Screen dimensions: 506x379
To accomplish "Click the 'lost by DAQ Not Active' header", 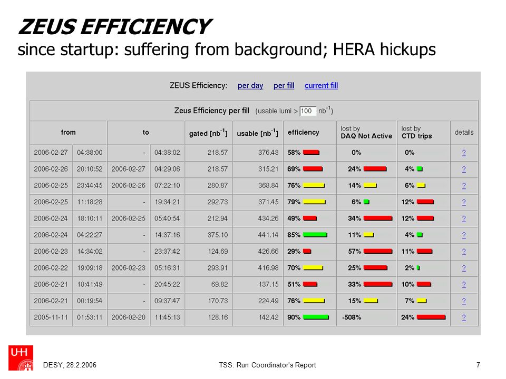I will coord(366,133).
